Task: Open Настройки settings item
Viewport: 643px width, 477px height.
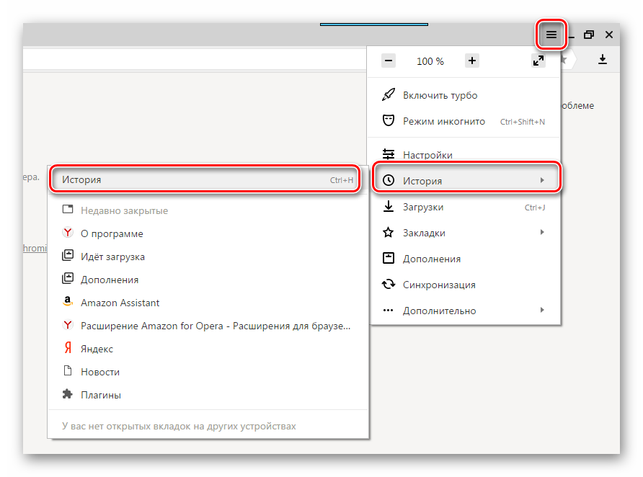Action: (427, 155)
